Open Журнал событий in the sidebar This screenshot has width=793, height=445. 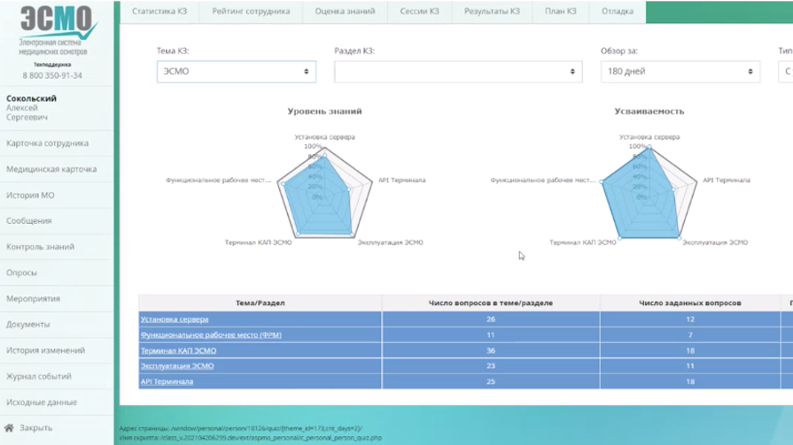(41, 376)
